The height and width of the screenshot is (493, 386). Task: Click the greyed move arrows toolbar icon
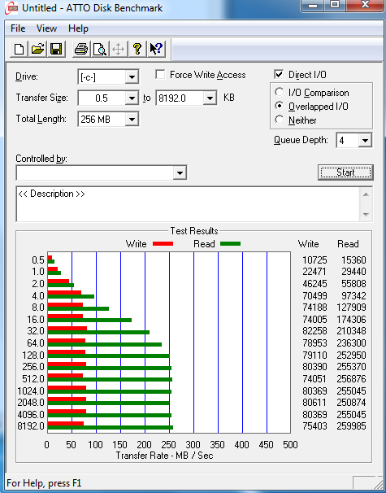click(x=119, y=49)
